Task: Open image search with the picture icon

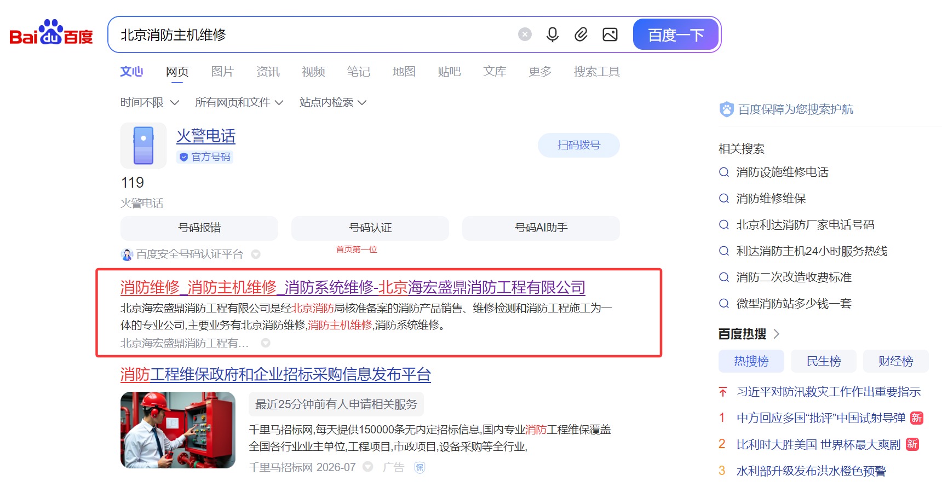Action: coord(610,34)
